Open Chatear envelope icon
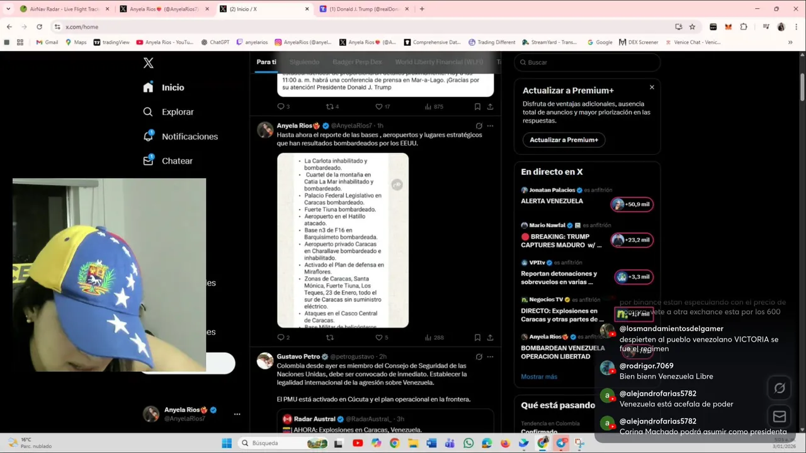806x453 pixels. coord(148,160)
